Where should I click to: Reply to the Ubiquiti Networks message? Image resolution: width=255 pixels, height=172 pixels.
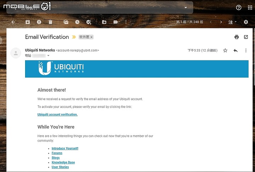click(236, 51)
